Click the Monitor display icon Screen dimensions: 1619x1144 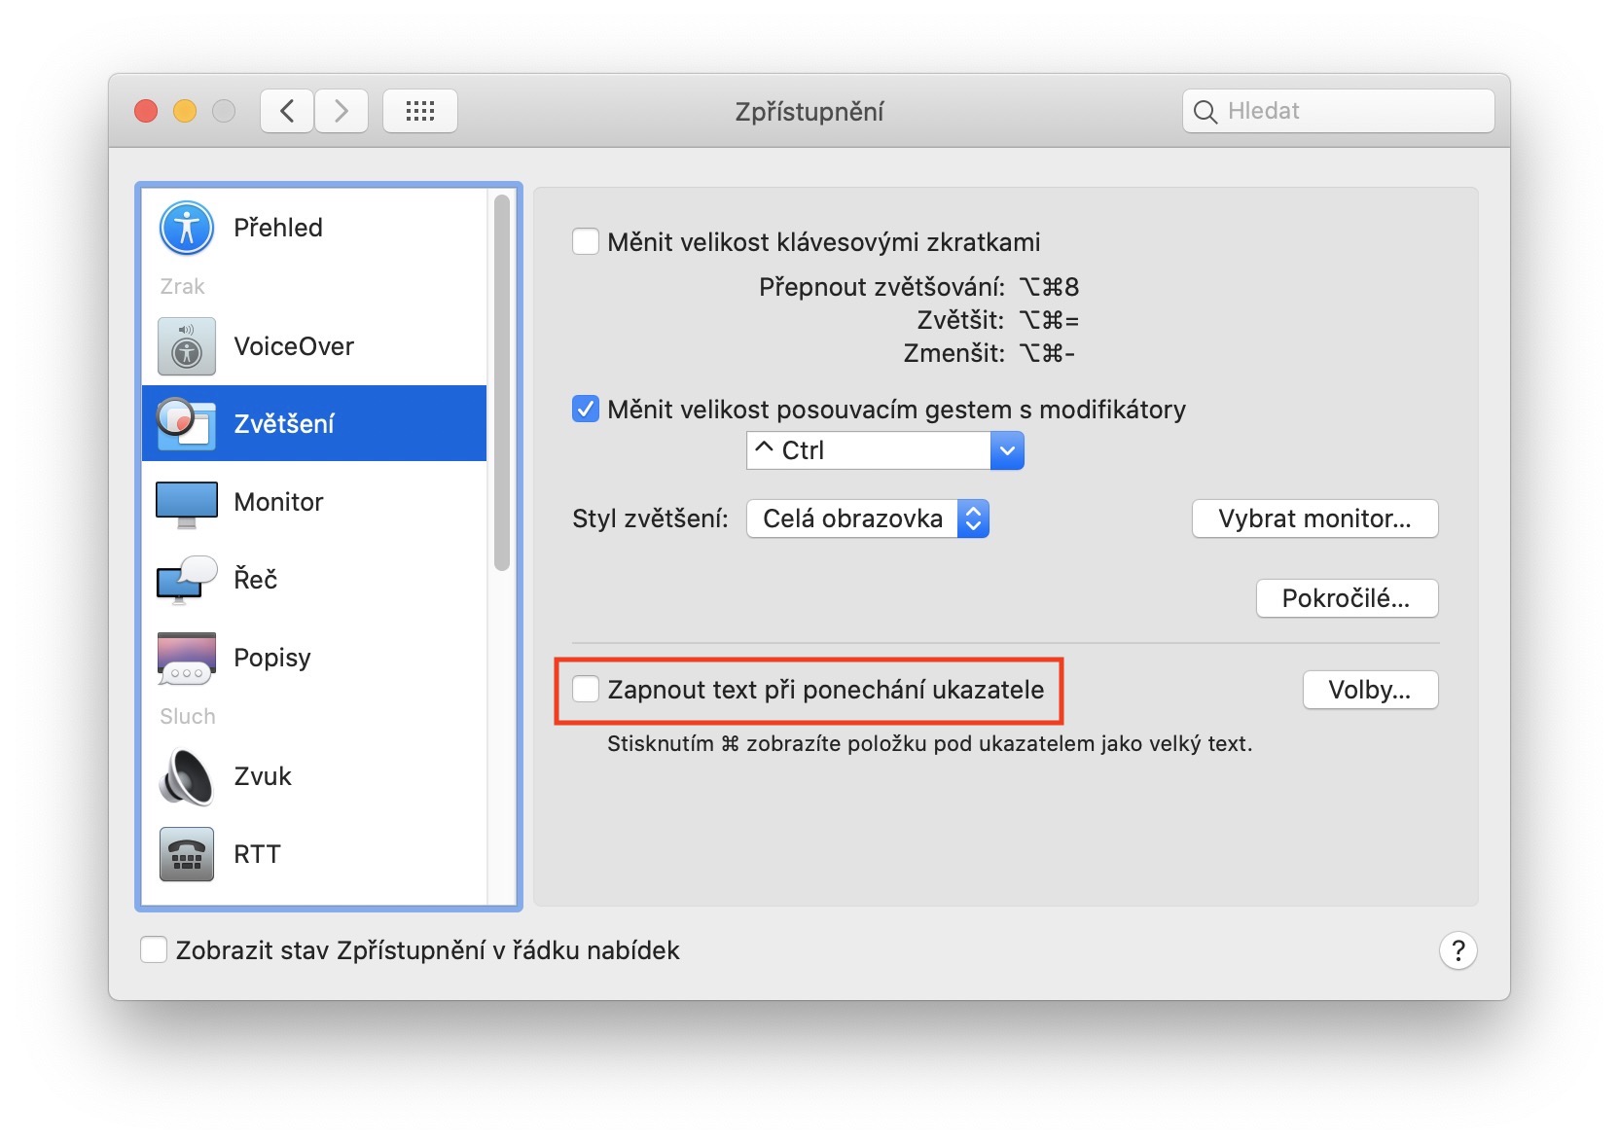pos(186,503)
